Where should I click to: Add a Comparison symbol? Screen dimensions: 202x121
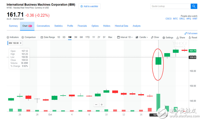29,37
